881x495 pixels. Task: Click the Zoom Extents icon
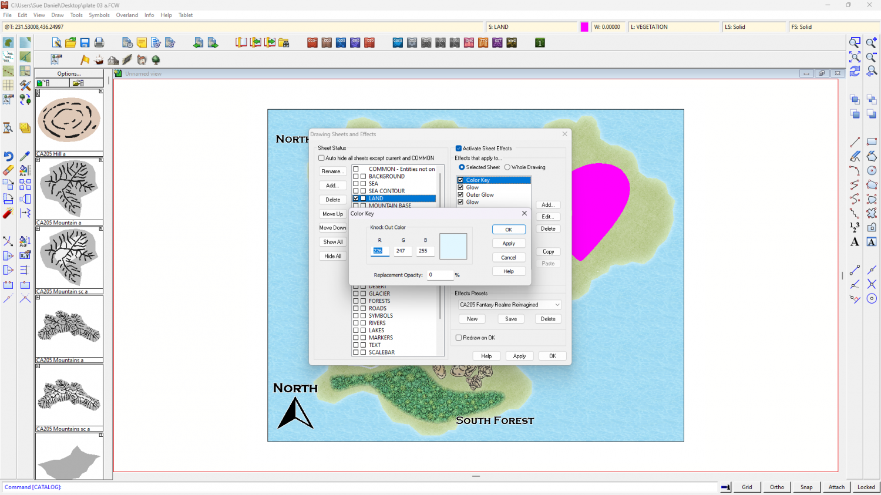(855, 57)
